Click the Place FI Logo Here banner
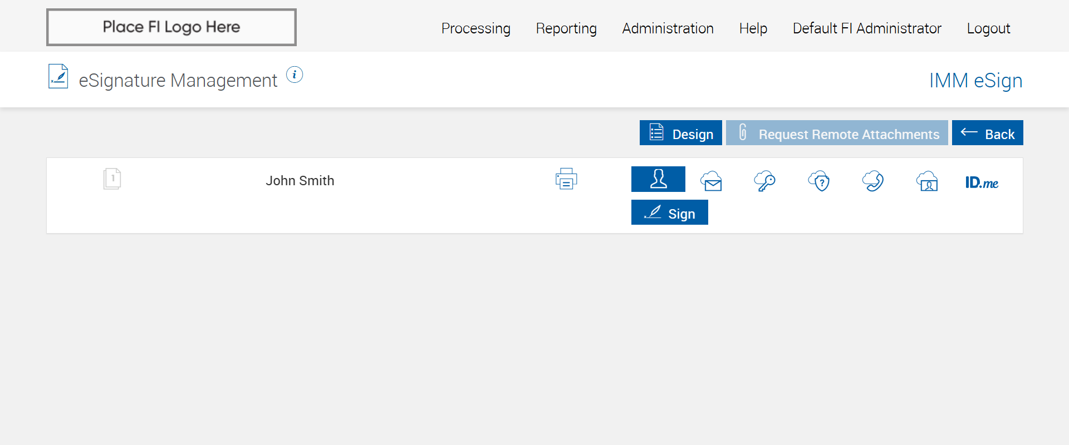1069x445 pixels. point(171,27)
